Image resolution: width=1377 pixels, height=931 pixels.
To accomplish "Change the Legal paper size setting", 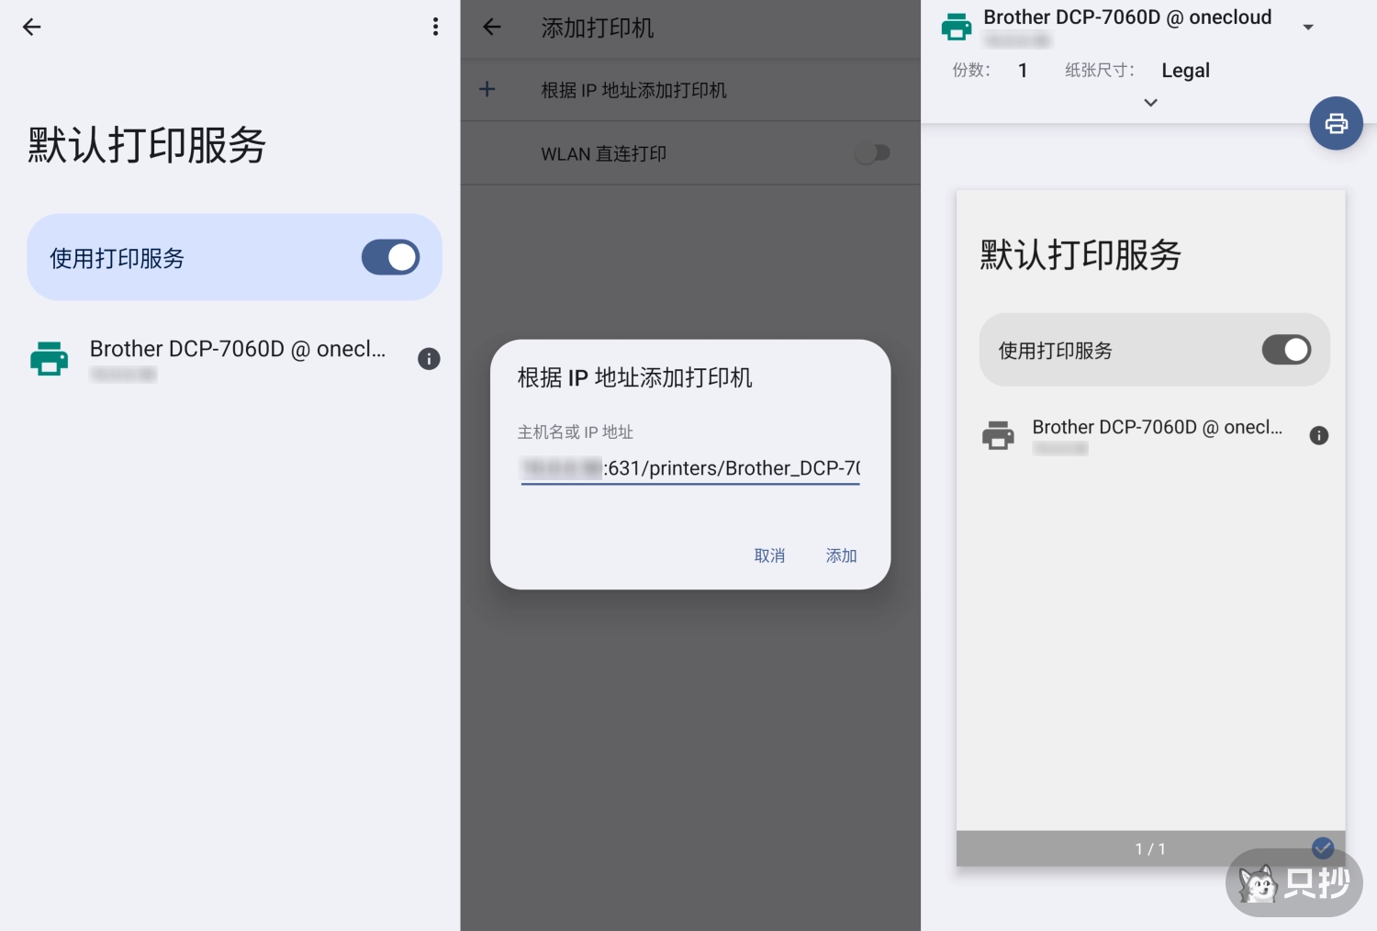I will [1184, 71].
